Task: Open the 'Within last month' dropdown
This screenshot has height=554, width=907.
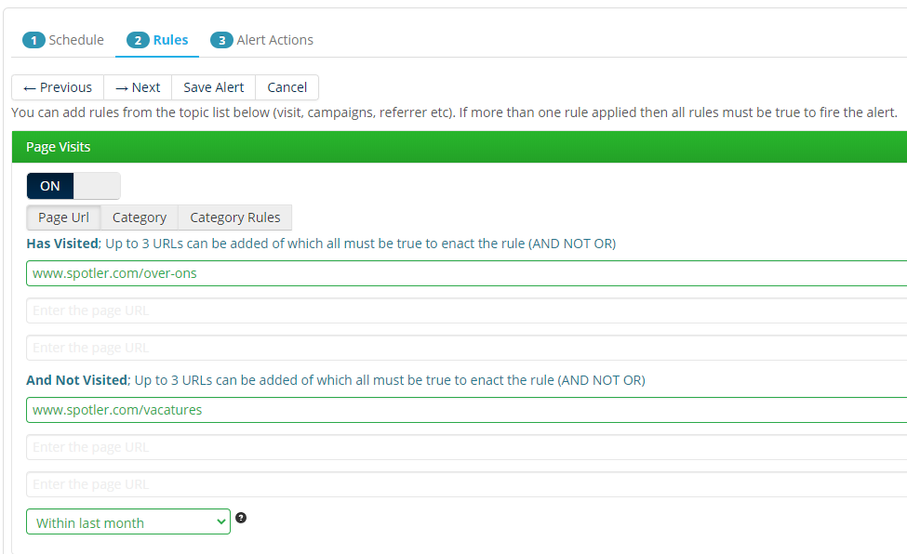Action: tap(128, 522)
